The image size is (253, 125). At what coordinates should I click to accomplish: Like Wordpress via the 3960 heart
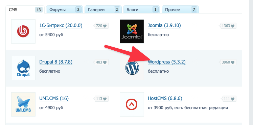232,62
